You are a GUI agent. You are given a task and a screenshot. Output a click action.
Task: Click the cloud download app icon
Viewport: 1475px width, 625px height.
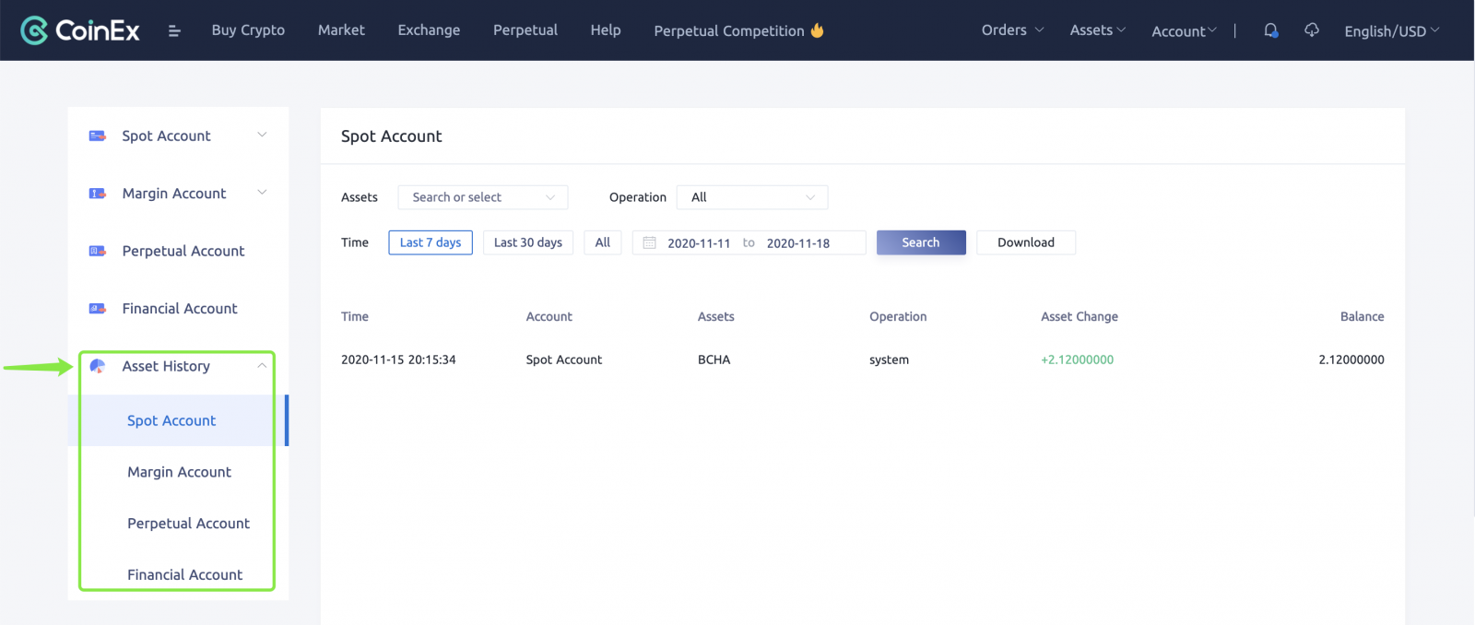coord(1312,30)
